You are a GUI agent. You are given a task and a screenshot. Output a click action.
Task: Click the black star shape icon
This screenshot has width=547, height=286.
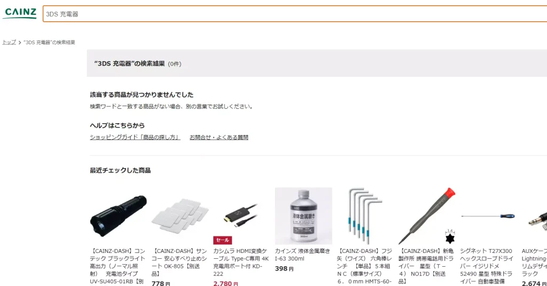pos(450,239)
